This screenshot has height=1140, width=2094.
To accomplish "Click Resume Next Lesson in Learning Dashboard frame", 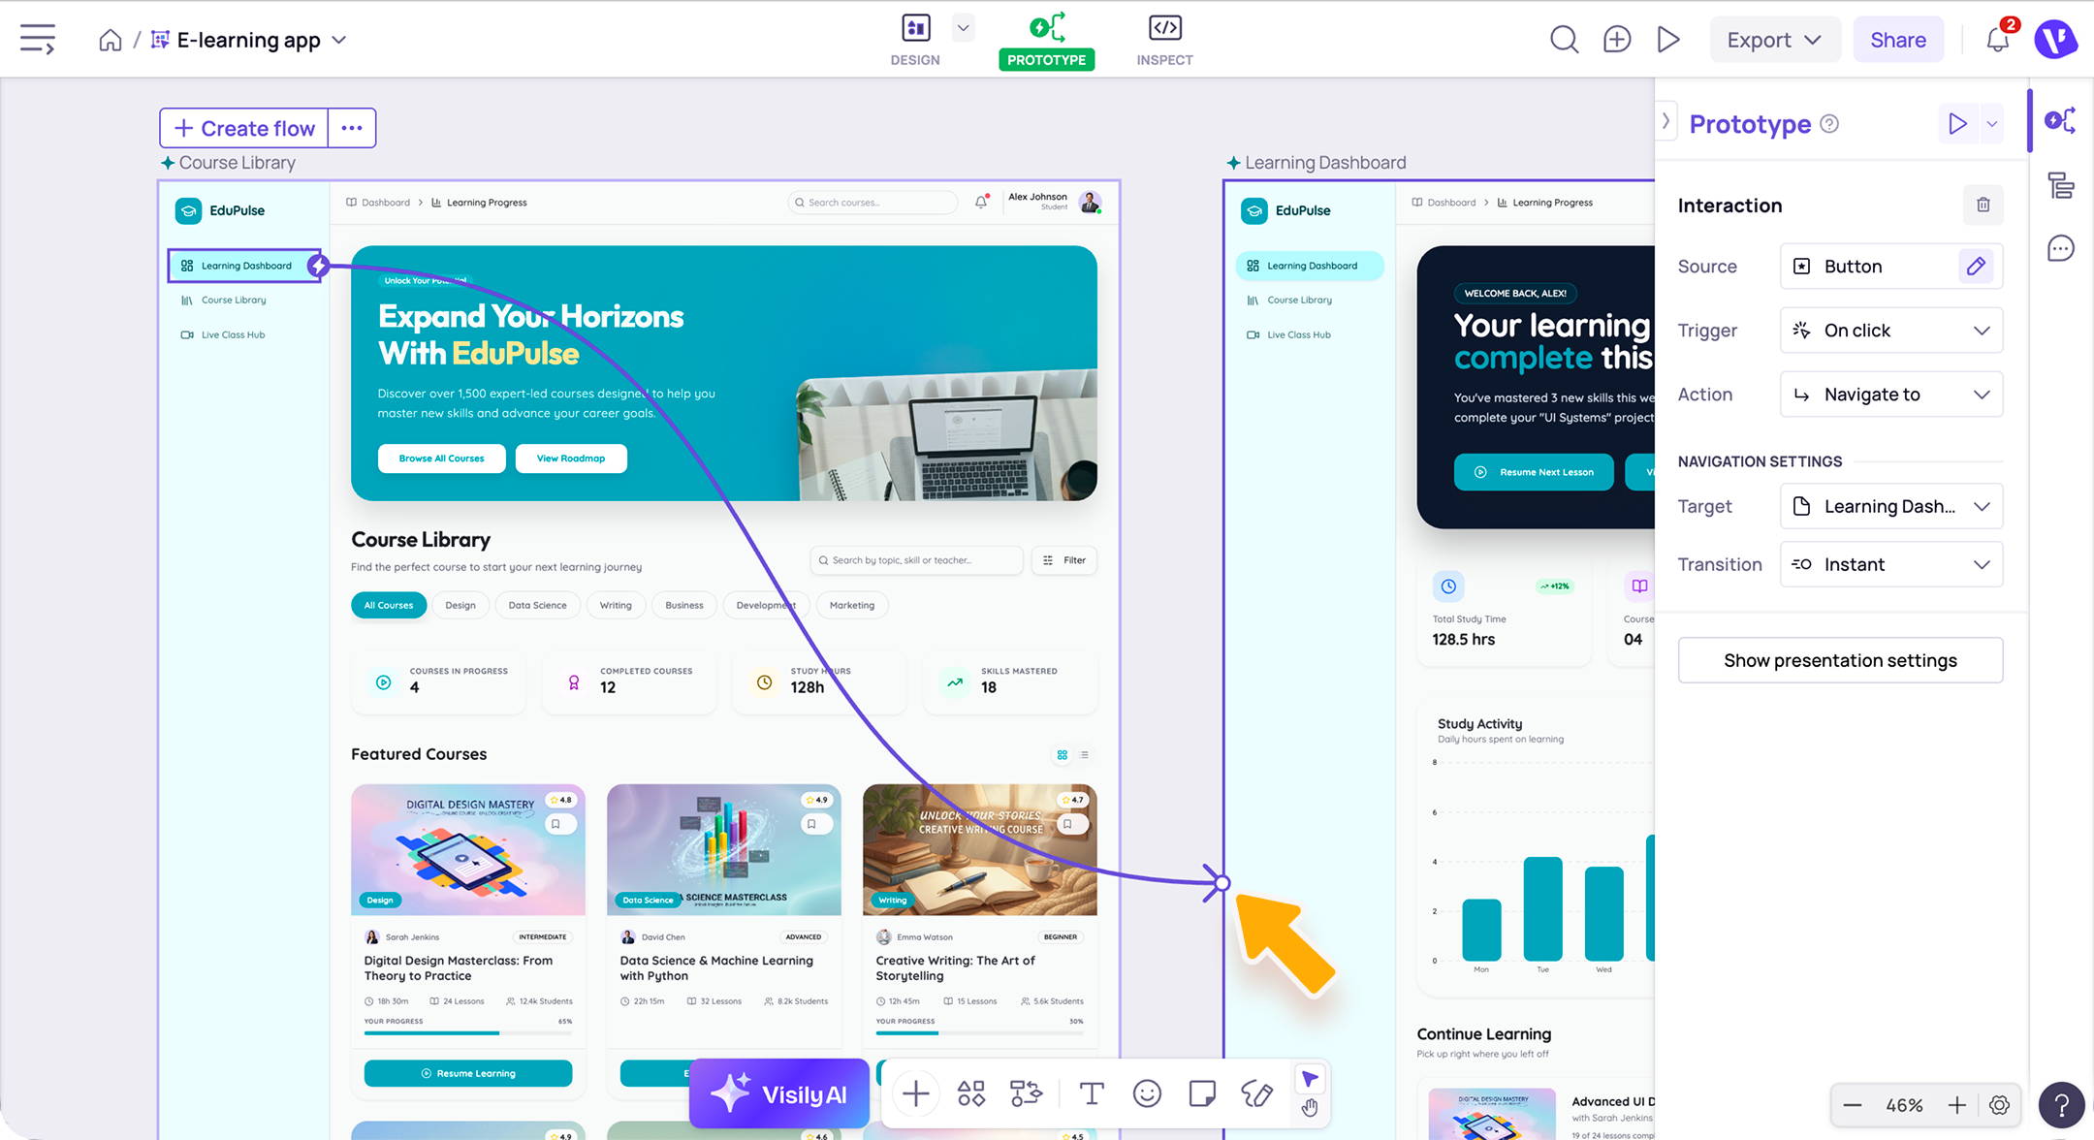I will [x=1534, y=472].
